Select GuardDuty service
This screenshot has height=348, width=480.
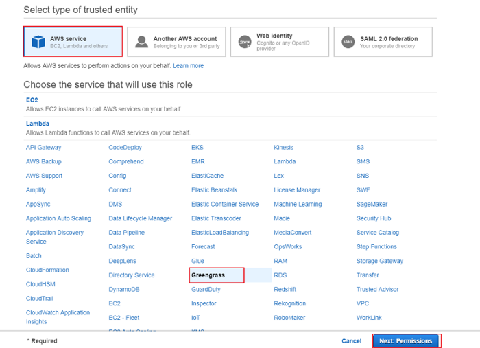206,289
